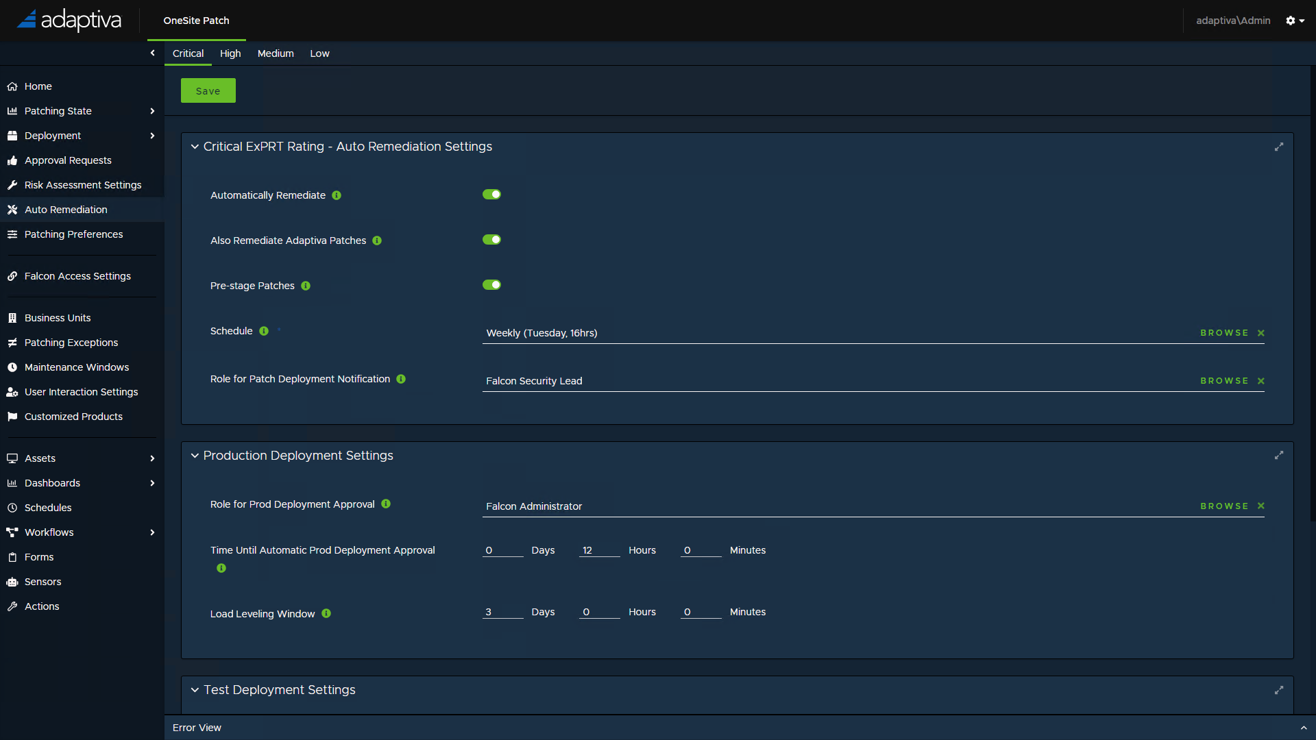Image resolution: width=1316 pixels, height=740 pixels.
Task: Click the Sensors icon in sidebar
Action: 12,582
